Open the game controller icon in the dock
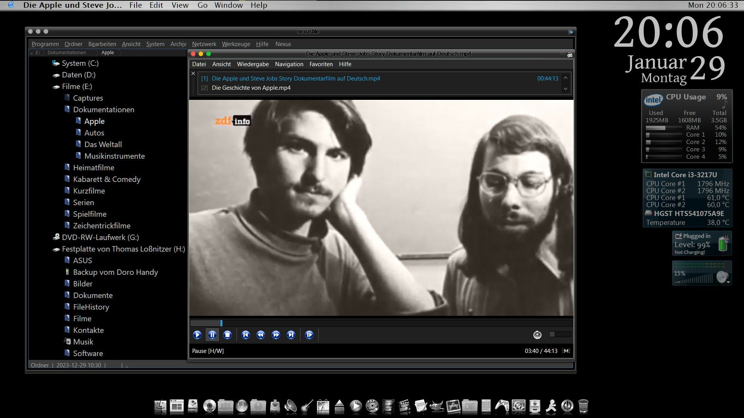Viewport: 744px width, 418px height. (502, 406)
